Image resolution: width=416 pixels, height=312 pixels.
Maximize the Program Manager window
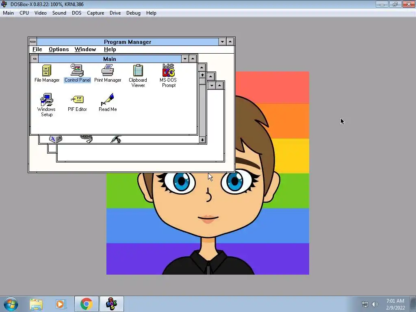230,42
